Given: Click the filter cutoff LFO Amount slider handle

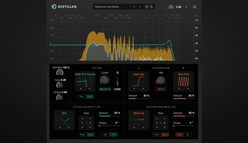Looking at the screenshot, I should click(x=109, y=116).
